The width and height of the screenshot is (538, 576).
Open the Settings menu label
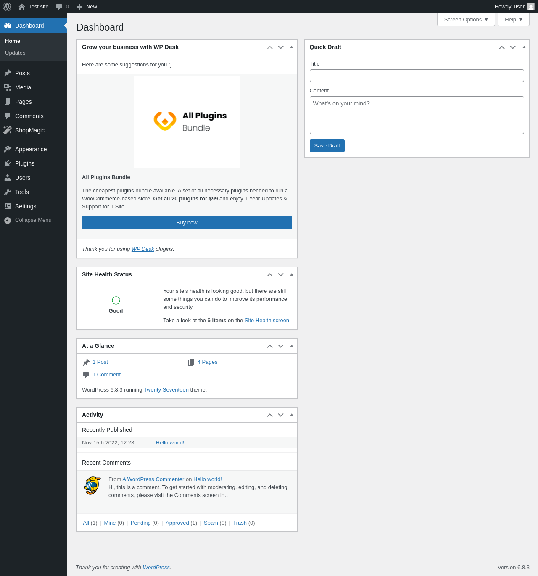[26, 206]
